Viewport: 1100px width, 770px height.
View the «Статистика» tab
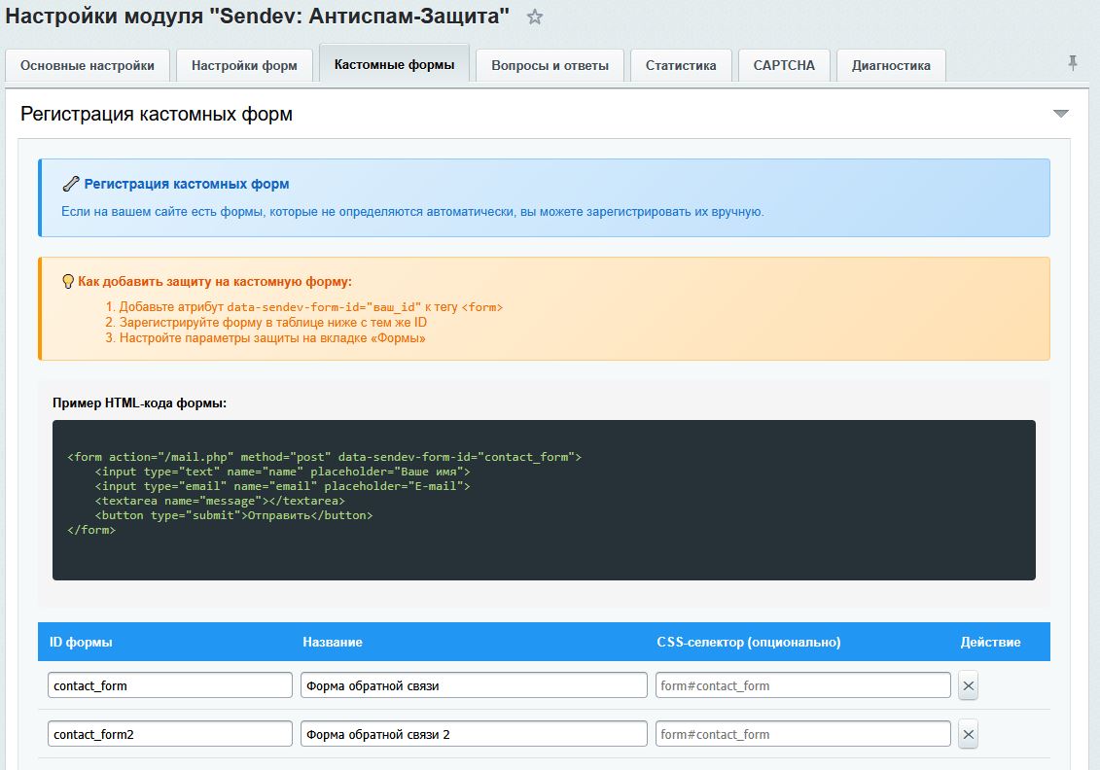681,65
